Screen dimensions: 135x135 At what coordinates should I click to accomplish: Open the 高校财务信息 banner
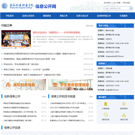(24, 85)
